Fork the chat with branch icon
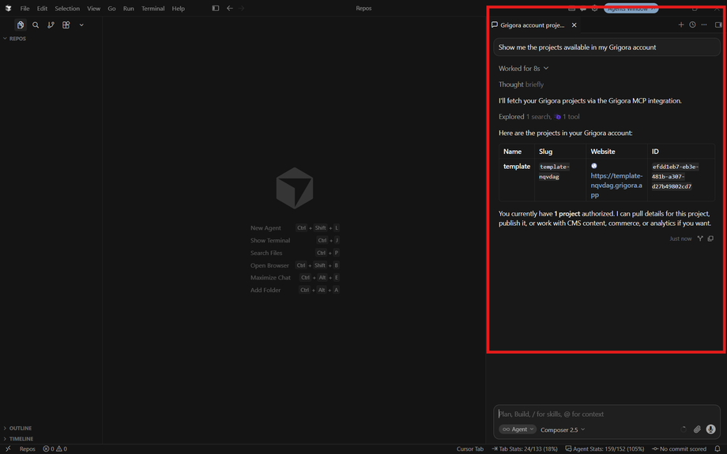 click(700, 238)
